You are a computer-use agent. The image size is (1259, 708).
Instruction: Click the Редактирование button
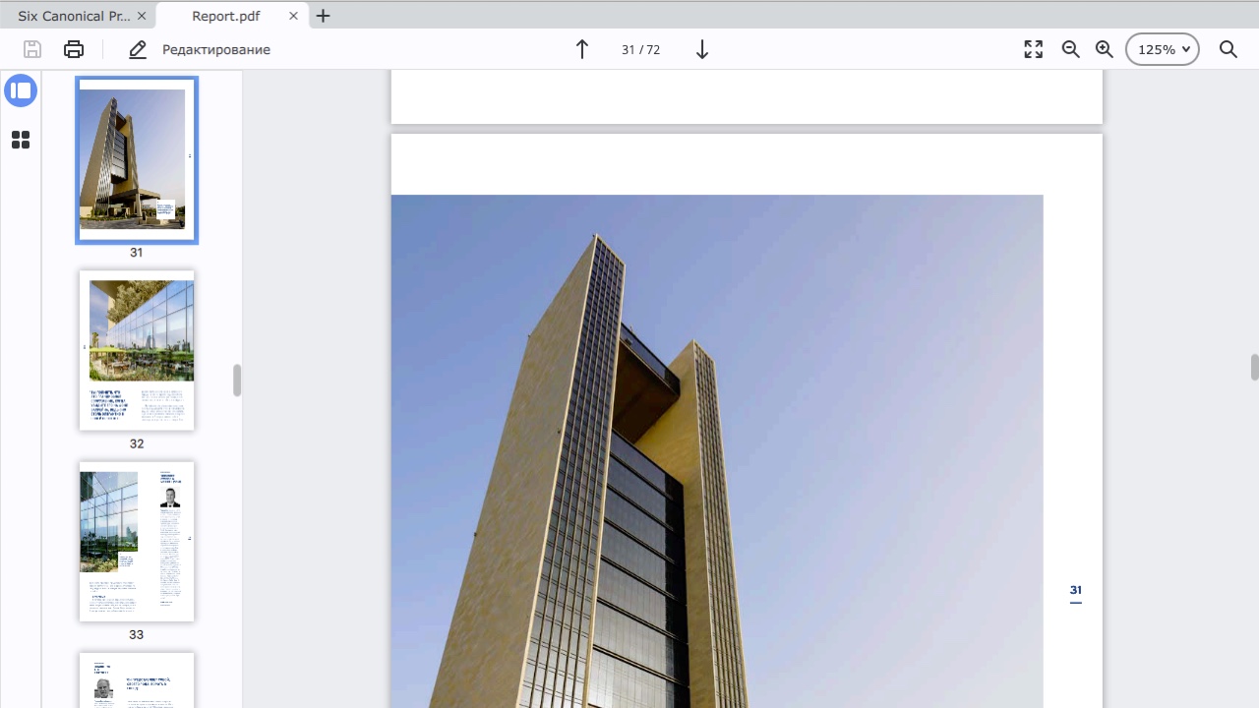[x=215, y=49]
